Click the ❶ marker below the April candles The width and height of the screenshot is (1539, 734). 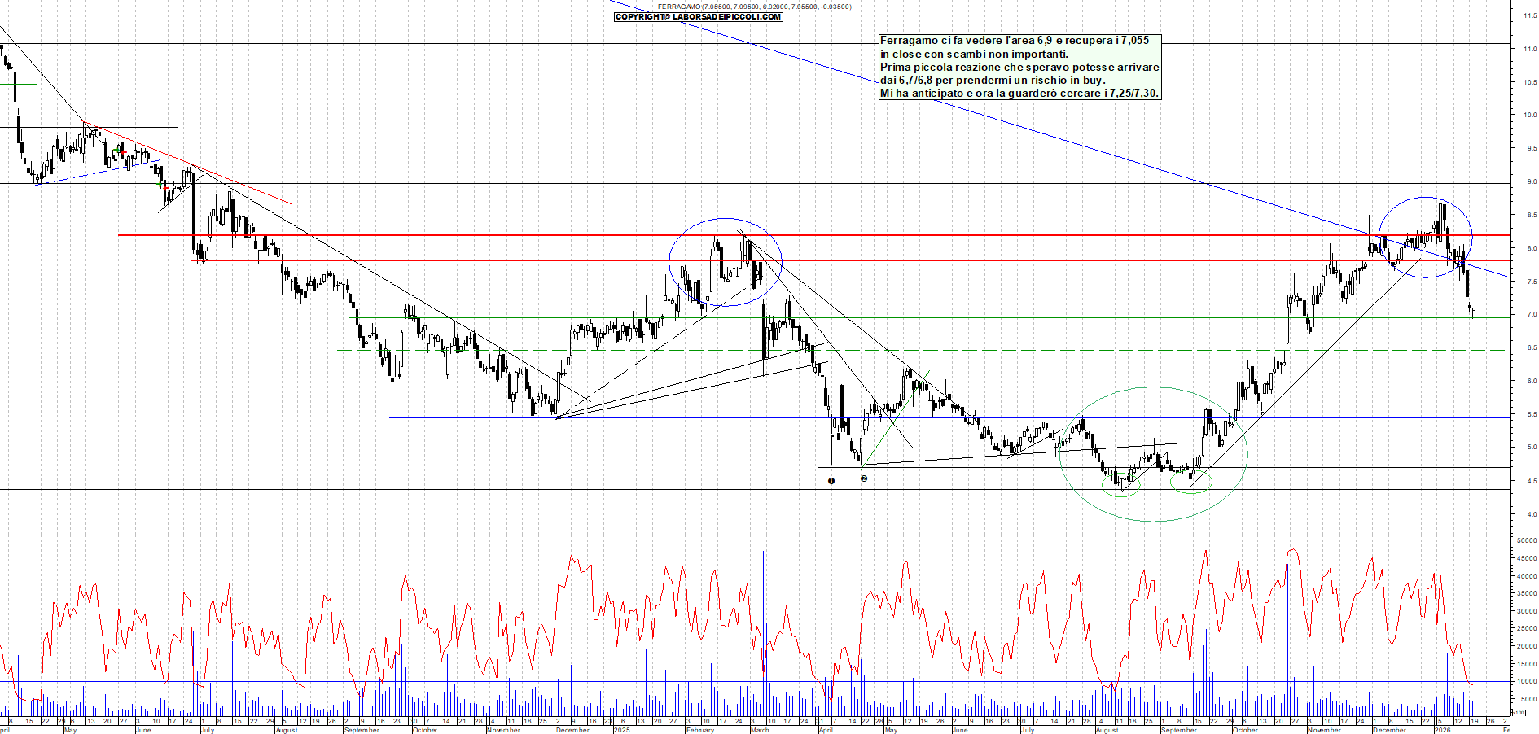coord(831,481)
